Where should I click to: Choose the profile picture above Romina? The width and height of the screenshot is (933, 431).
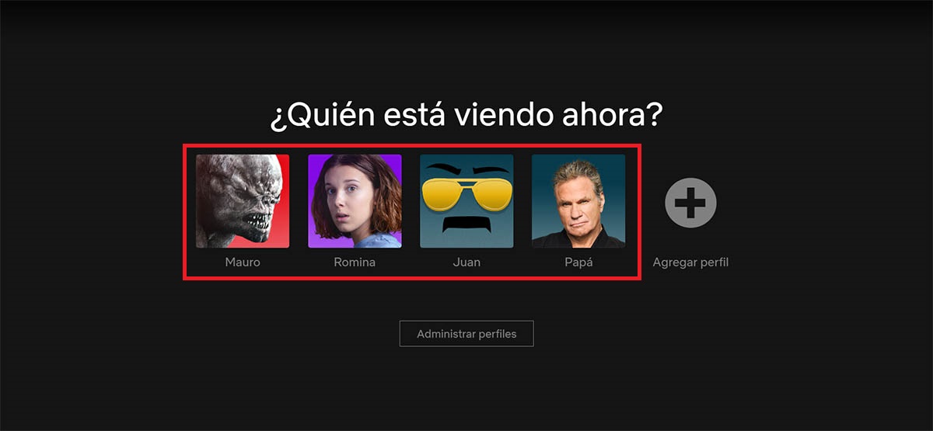(x=355, y=201)
